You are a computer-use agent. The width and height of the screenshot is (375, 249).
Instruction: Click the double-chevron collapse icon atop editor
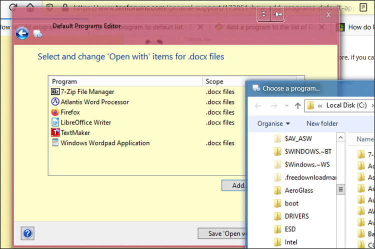pyautogui.click(x=264, y=14)
